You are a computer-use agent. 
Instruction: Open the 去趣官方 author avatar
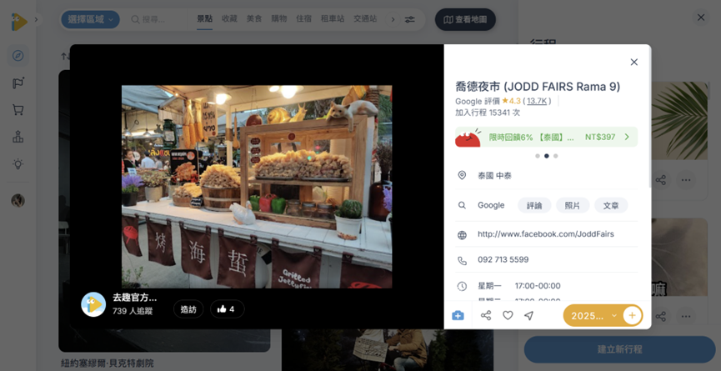[93, 304]
